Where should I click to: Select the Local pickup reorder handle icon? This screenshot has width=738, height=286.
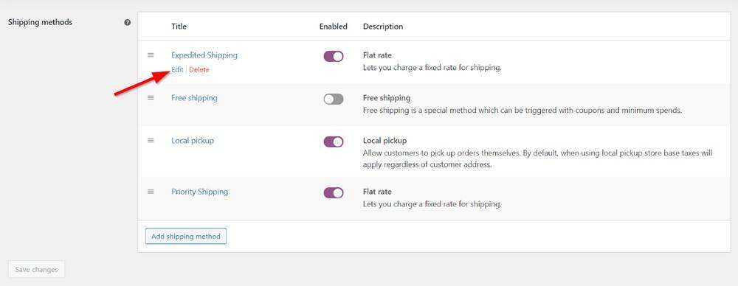tap(151, 140)
